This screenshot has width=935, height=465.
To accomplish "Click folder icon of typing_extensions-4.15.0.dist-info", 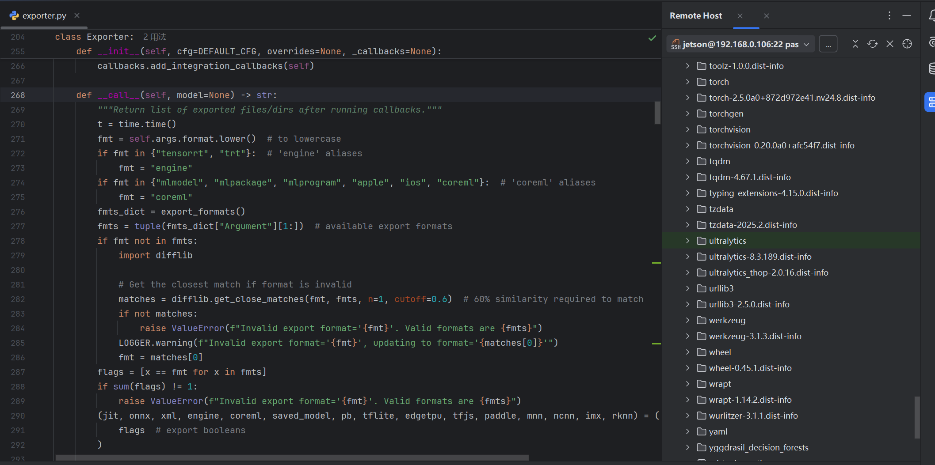I will pos(701,193).
